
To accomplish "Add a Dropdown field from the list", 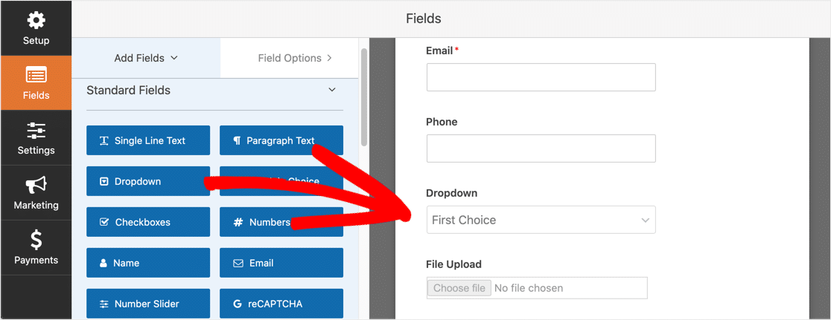I will point(148,181).
